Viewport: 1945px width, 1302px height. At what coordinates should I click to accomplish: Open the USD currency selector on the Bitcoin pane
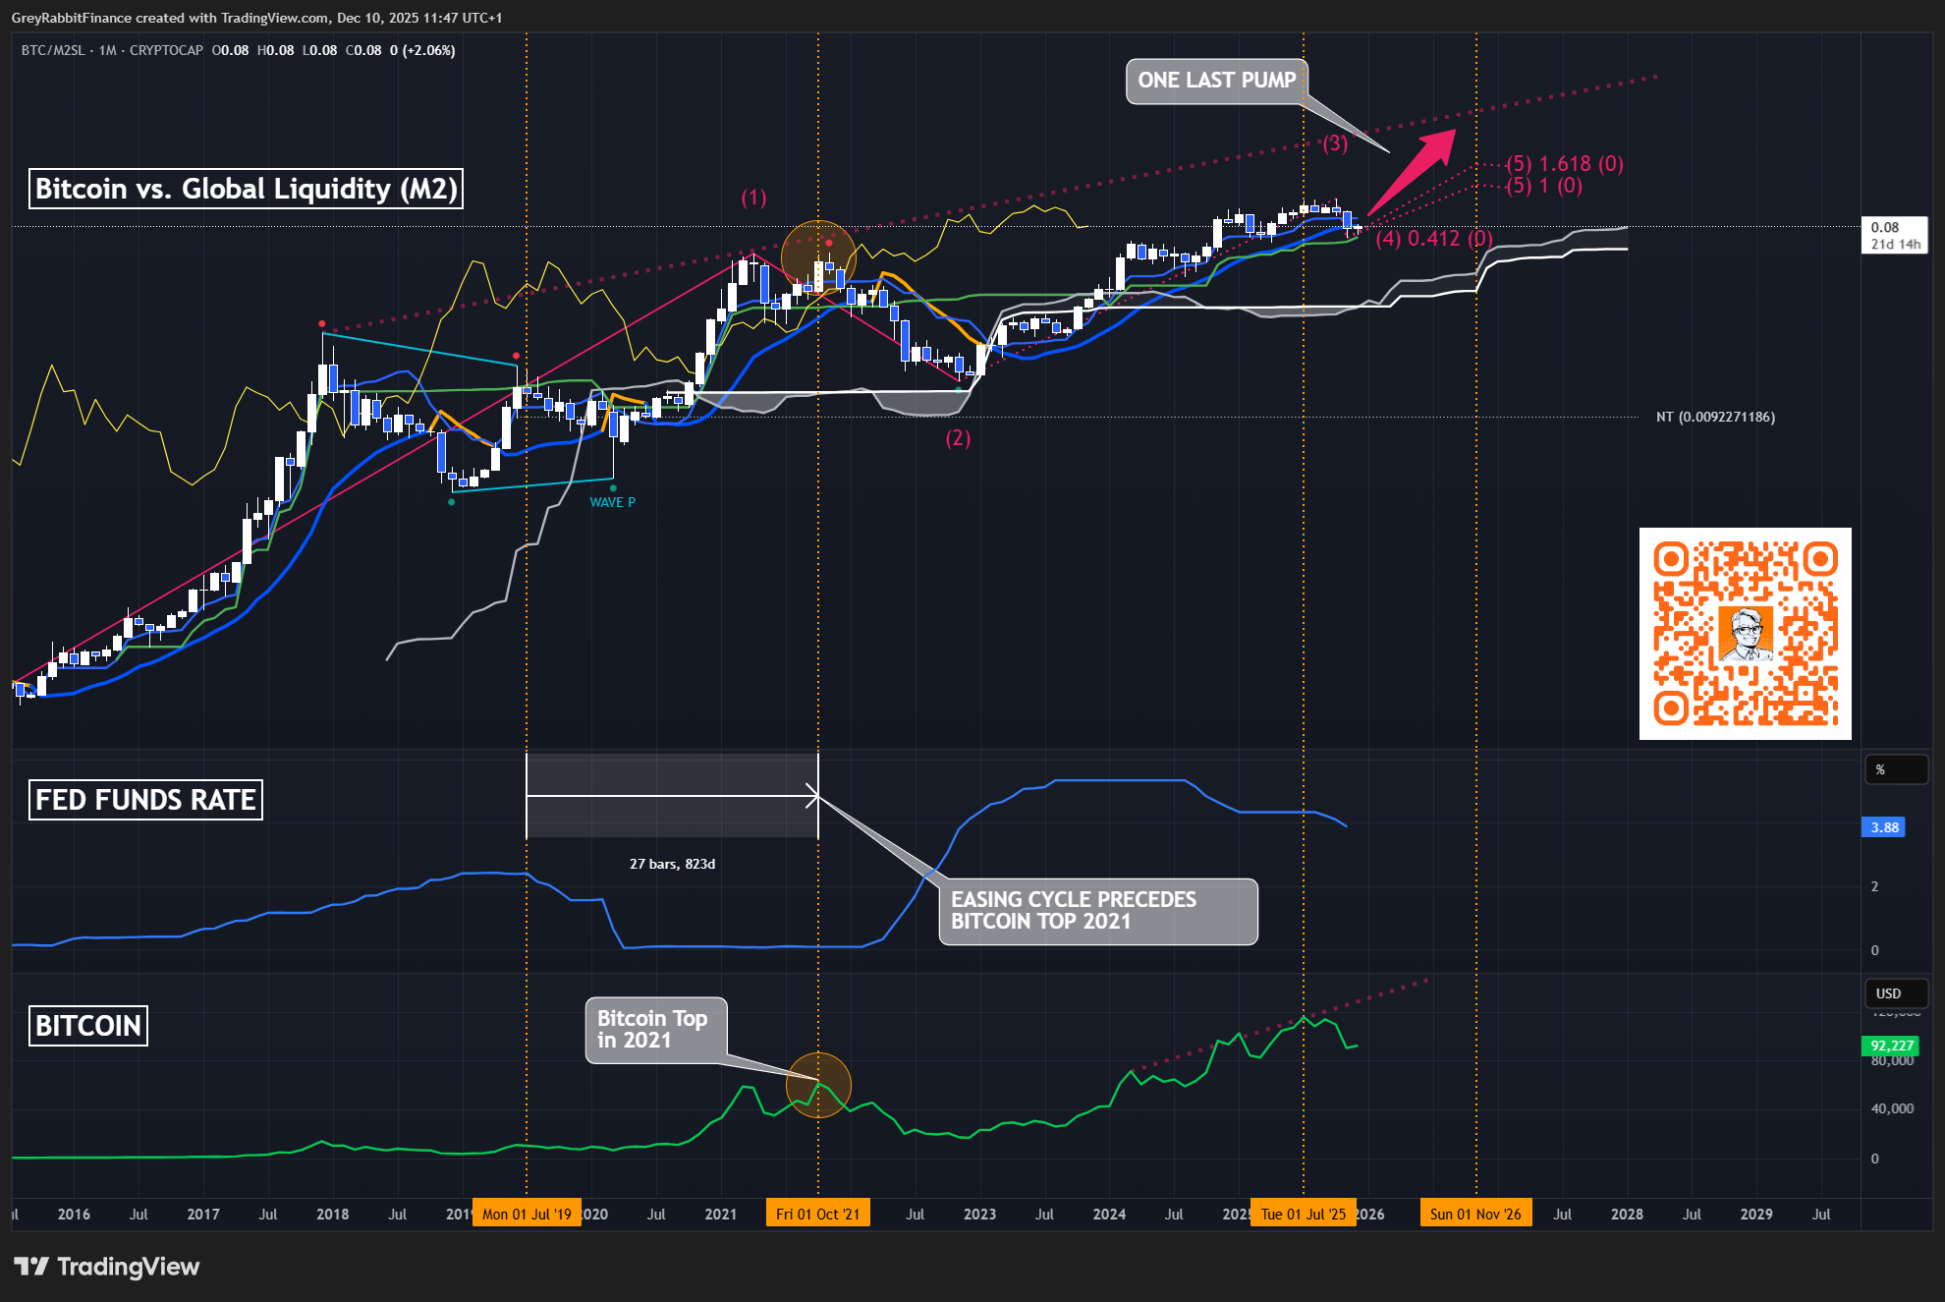click(1895, 993)
